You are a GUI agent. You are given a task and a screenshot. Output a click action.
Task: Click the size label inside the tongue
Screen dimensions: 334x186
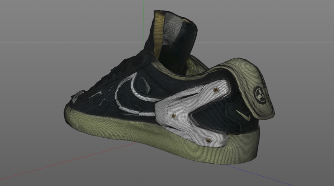click(170, 30)
